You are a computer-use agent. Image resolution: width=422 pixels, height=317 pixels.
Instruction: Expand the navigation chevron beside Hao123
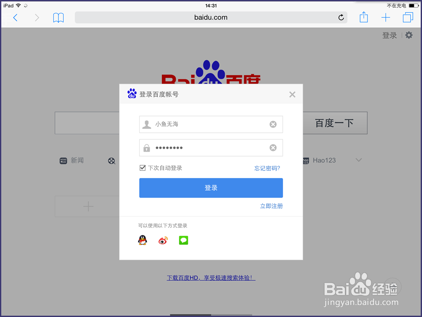(358, 160)
